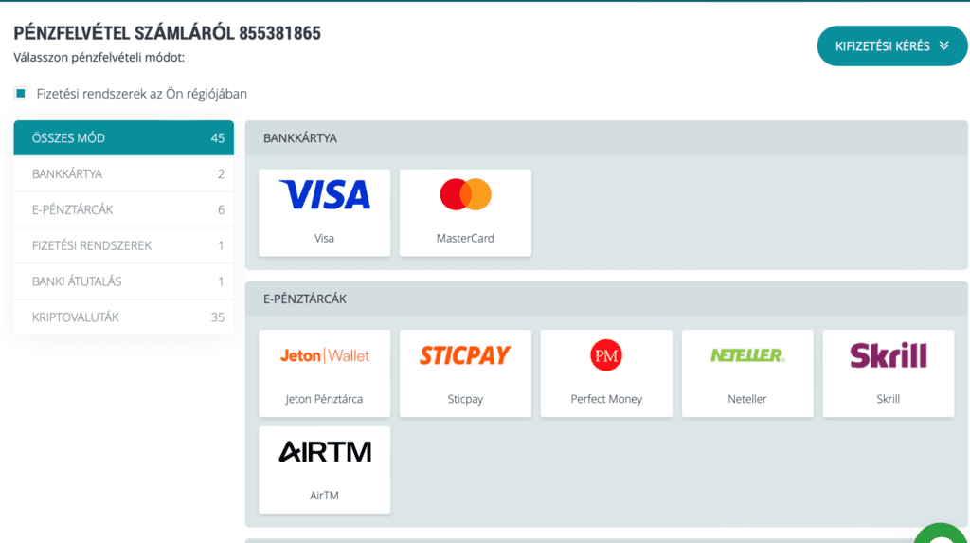Click the Jeton Pénztárca label

point(324,399)
